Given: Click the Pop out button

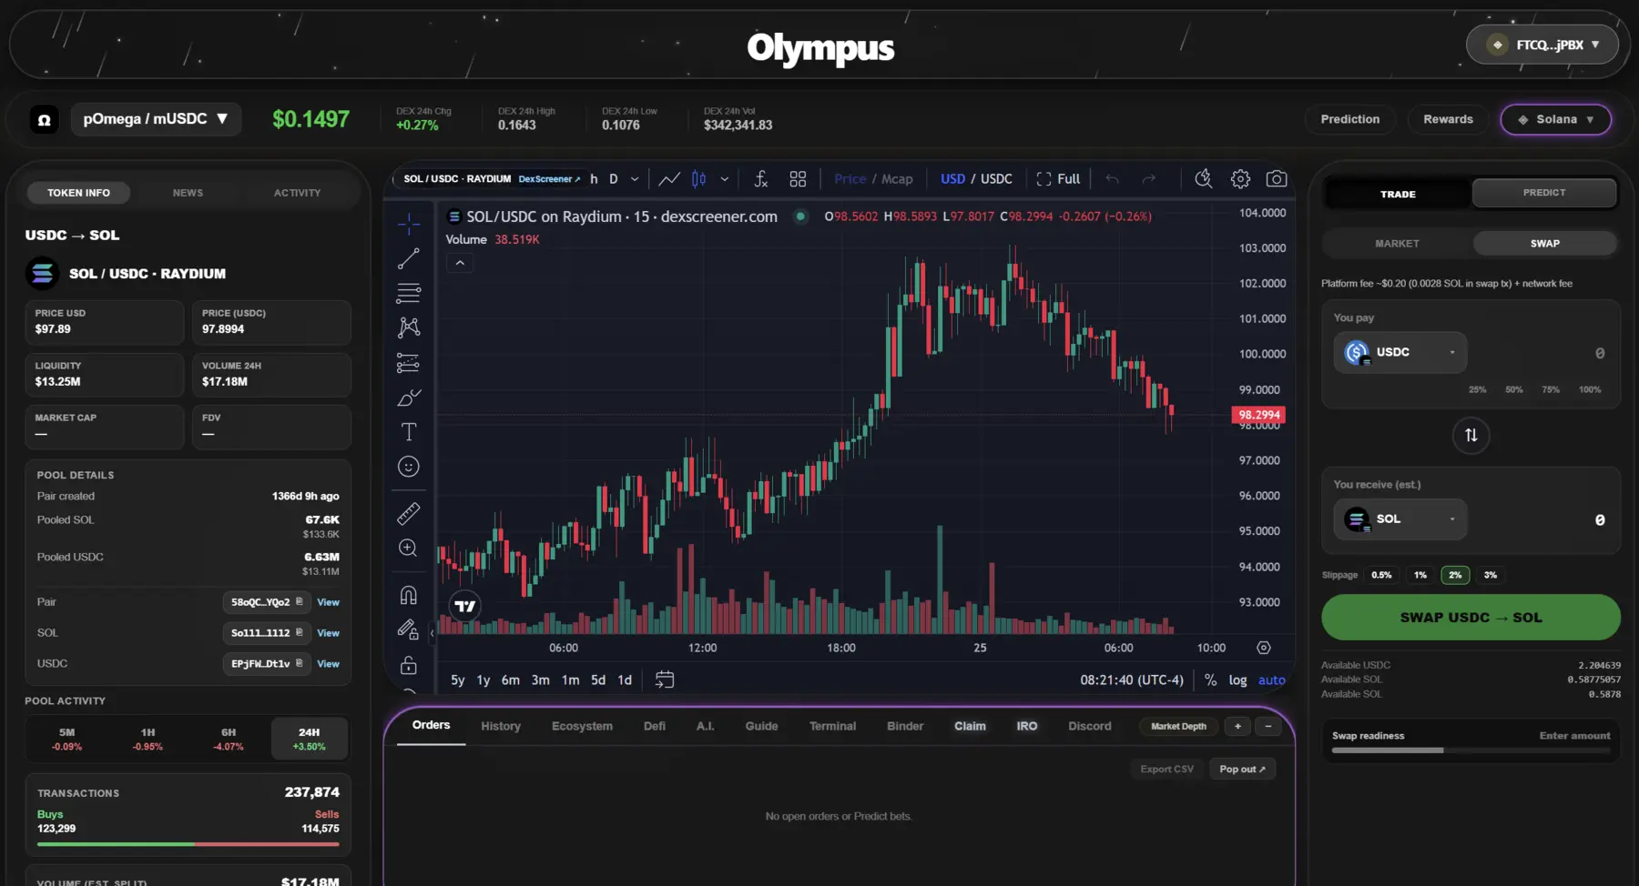Looking at the screenshot, I should [1242, 770].
